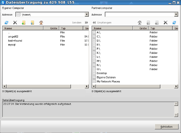Select the angel02 entry
The height and width of the screenshot is (133, 181).
[x=46, y=37]
